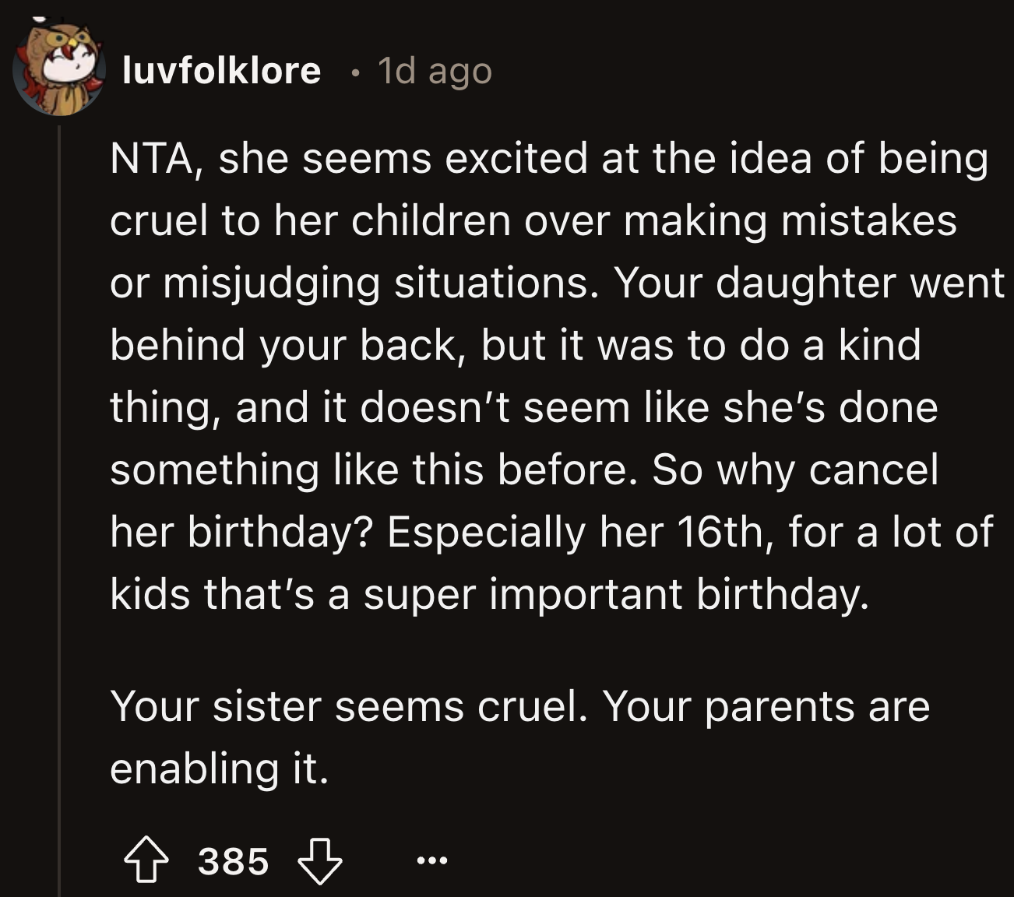Screen dimensions: 1014x897
Task: Collapse the thread using the vertical line
Action: [59, 506]
